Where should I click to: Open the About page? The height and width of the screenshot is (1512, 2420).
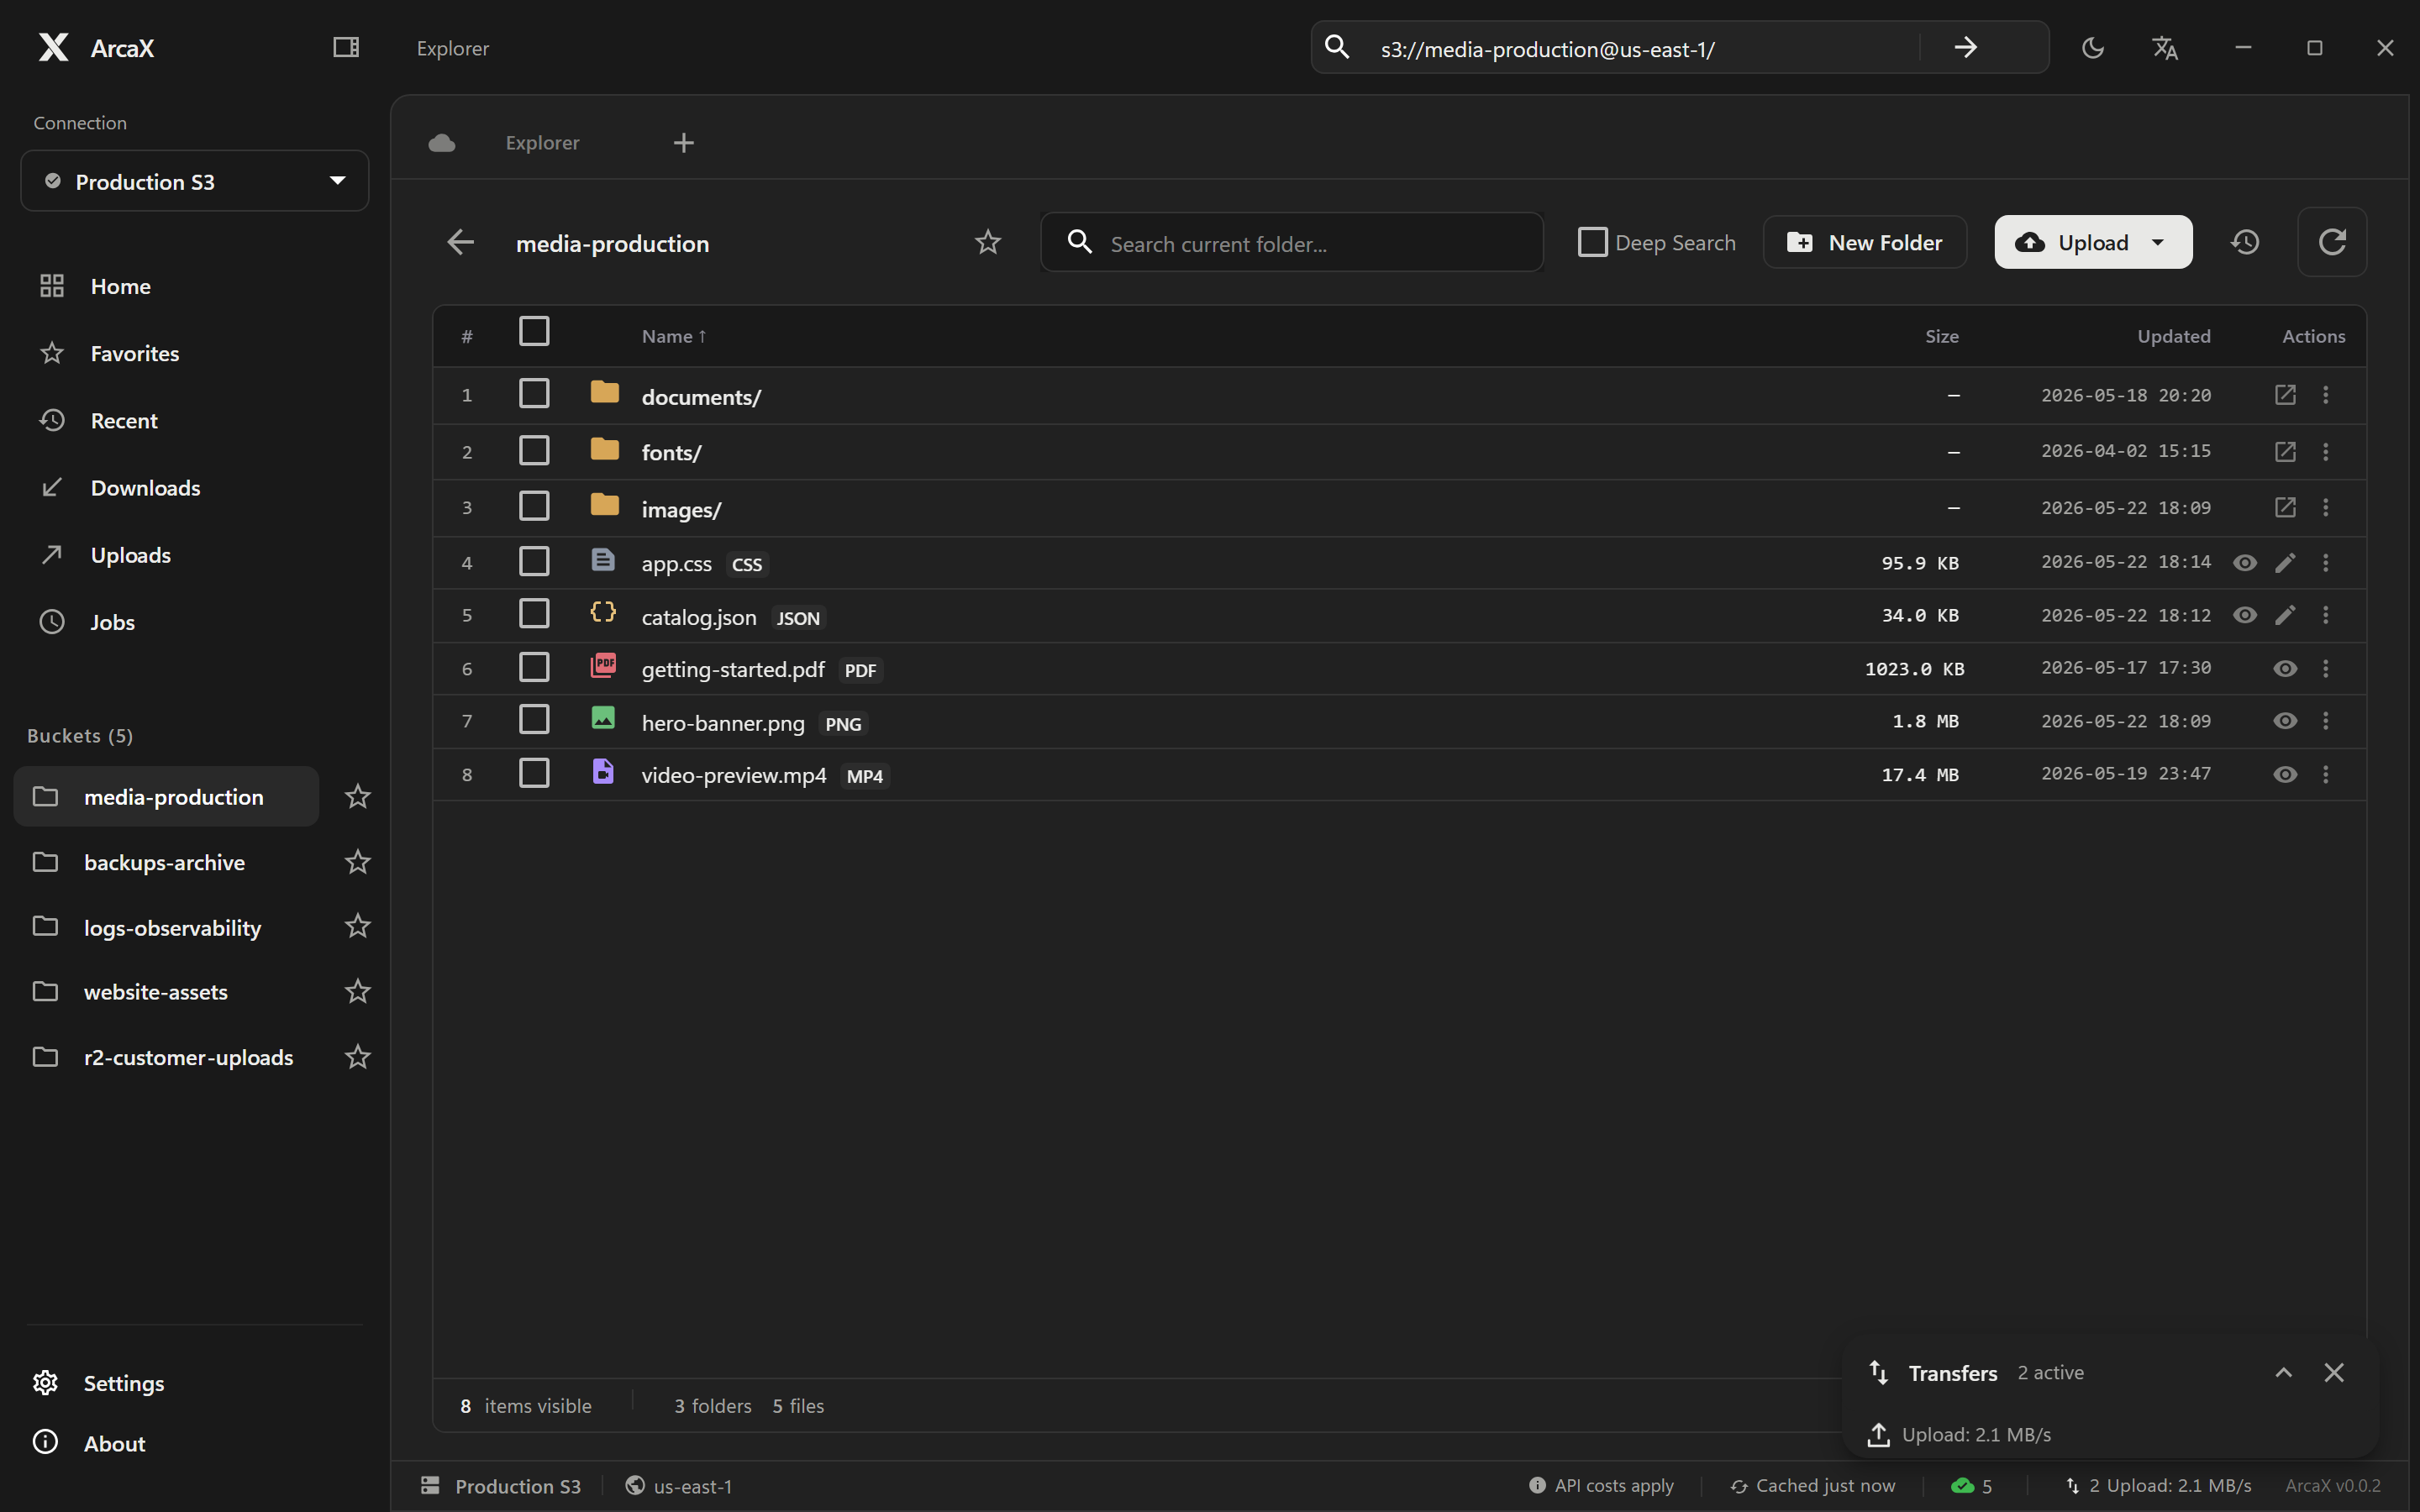[114, 1443]
